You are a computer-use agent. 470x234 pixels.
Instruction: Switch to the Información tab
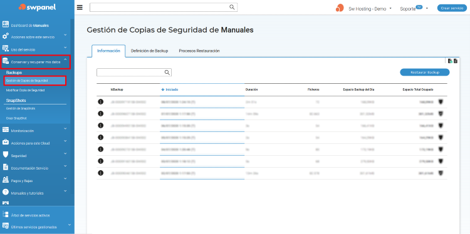click(x=108, y=51)
